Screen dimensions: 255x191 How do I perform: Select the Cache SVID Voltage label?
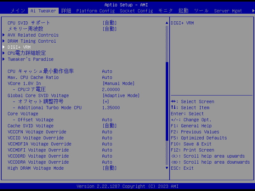[x=31, y=126]
